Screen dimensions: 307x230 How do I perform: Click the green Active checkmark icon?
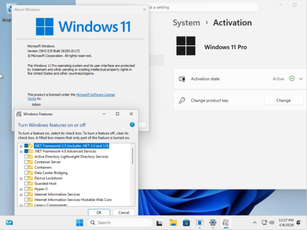click(x=292, y=79)
